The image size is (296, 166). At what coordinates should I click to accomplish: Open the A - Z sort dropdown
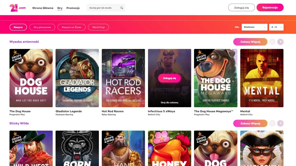pos(276,27)
